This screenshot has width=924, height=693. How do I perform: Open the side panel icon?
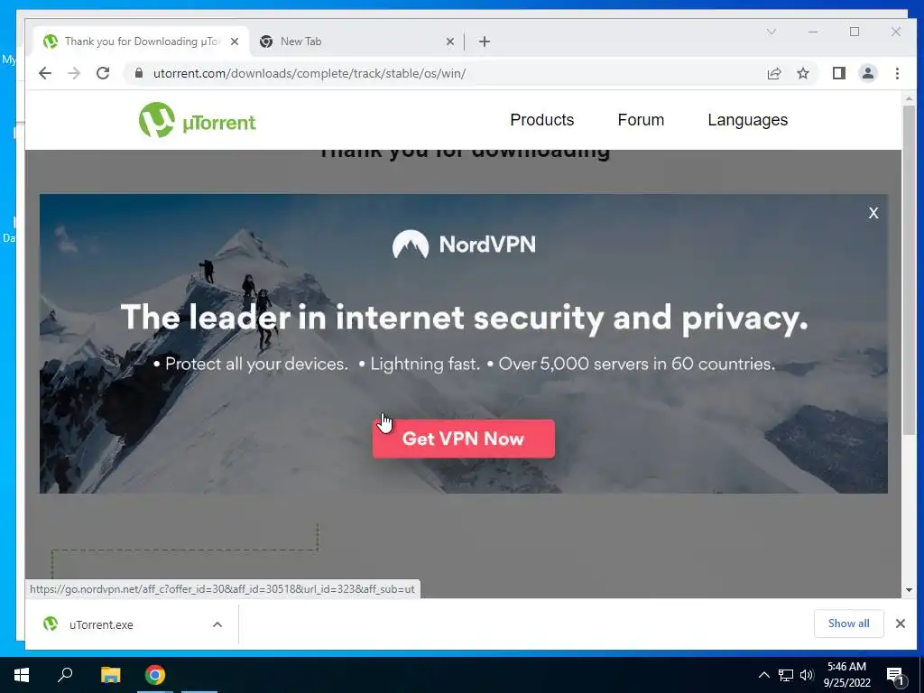pyautogui.click(x=838, y=73)
